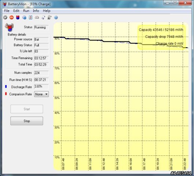
Task: Click the 06:12:49 time label on graph
Action: click(104, 164)
